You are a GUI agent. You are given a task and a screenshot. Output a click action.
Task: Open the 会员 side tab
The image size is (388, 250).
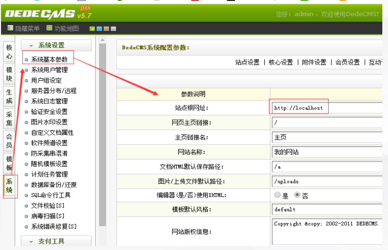(9, 141)
